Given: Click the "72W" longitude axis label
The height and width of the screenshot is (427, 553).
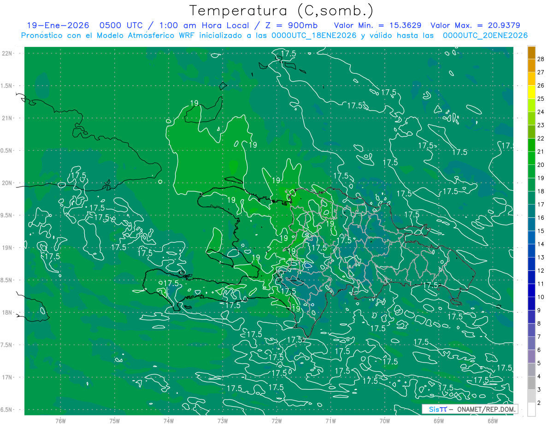Looking at the screenshot, I should click(276, 421).
